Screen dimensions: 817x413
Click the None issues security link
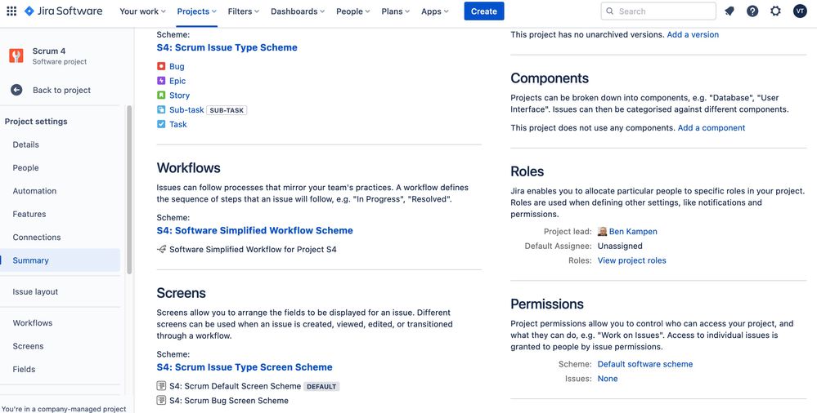608,379
